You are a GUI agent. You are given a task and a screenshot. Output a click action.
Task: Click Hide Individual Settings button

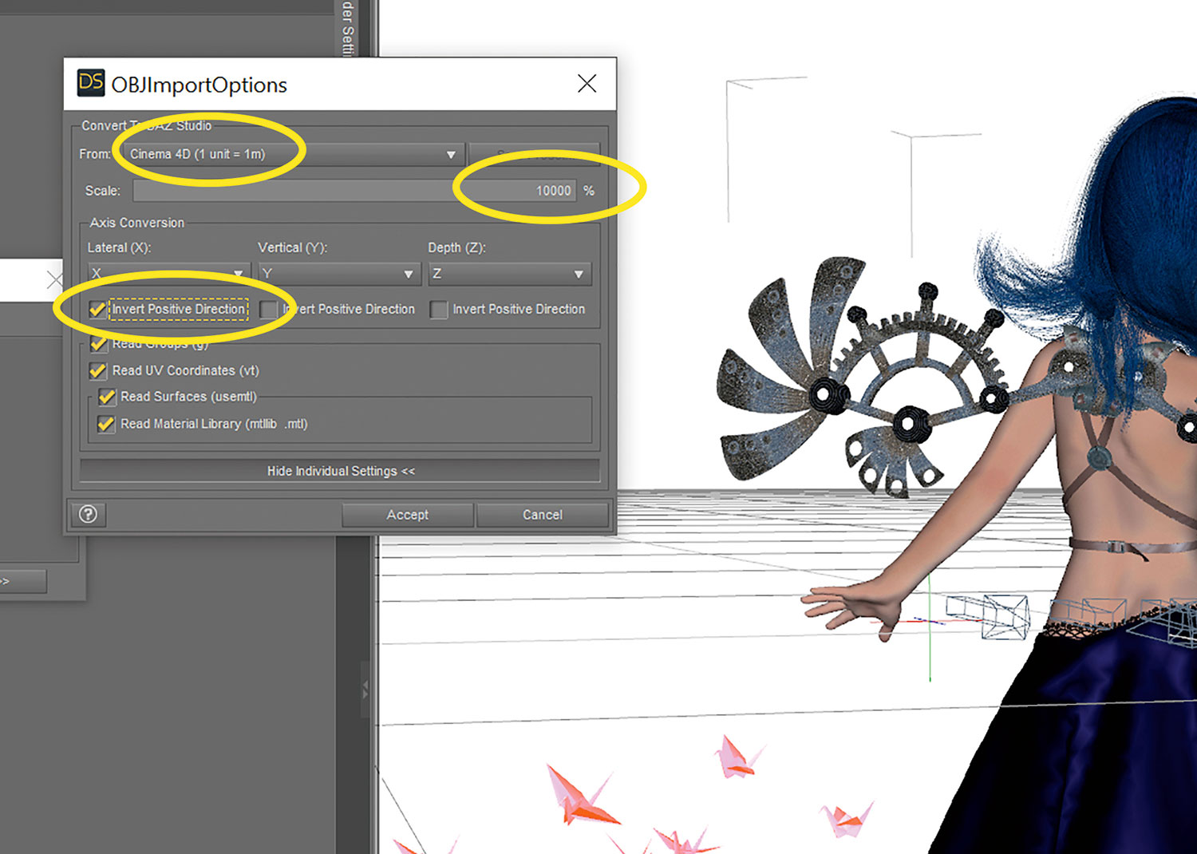coord(340,471)
